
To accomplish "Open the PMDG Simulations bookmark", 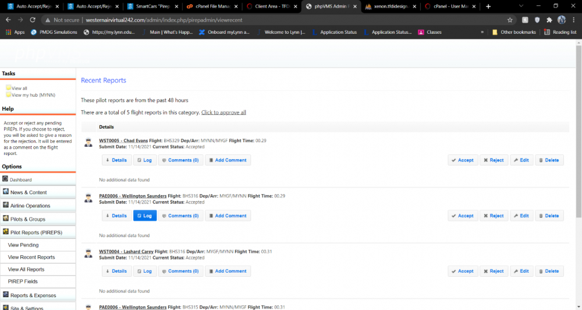I will [x=54, y=32].
